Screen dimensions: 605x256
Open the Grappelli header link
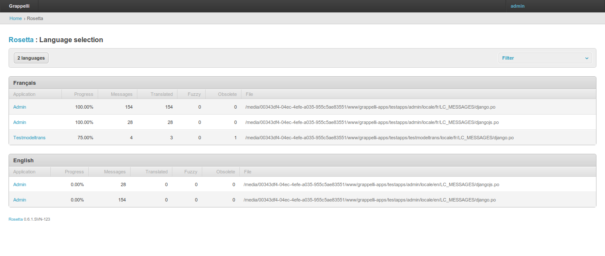point(19,6)
